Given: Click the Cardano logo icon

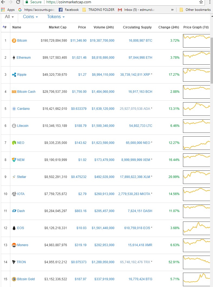Looking at the screenshot, I should click(14, 109).
